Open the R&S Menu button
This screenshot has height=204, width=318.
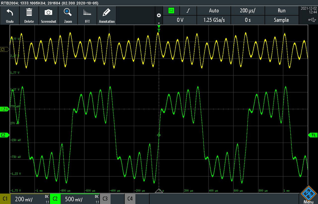click(x=308, y=195)
